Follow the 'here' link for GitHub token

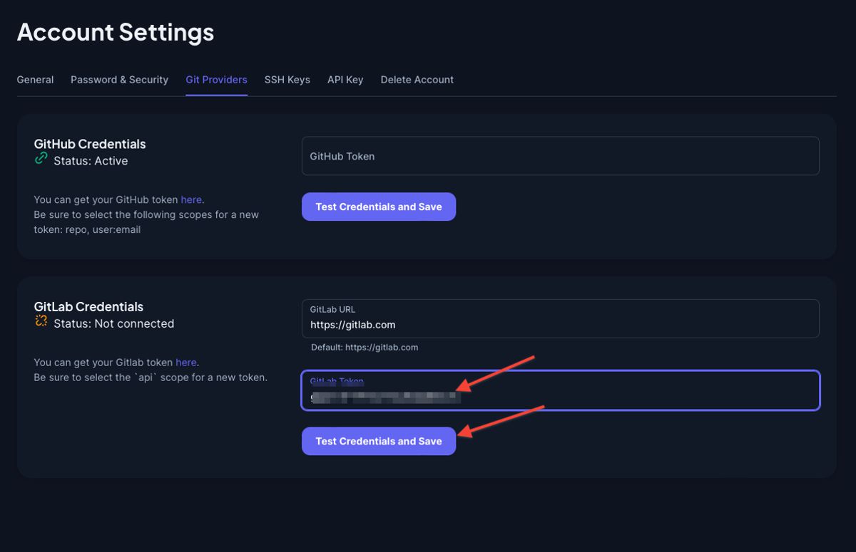coord(191,200)
